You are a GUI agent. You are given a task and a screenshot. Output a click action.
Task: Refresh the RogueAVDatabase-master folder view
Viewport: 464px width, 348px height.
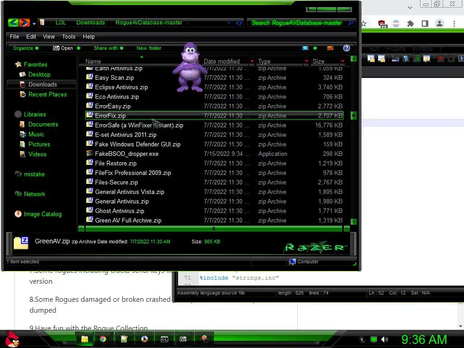coord(239,23)
